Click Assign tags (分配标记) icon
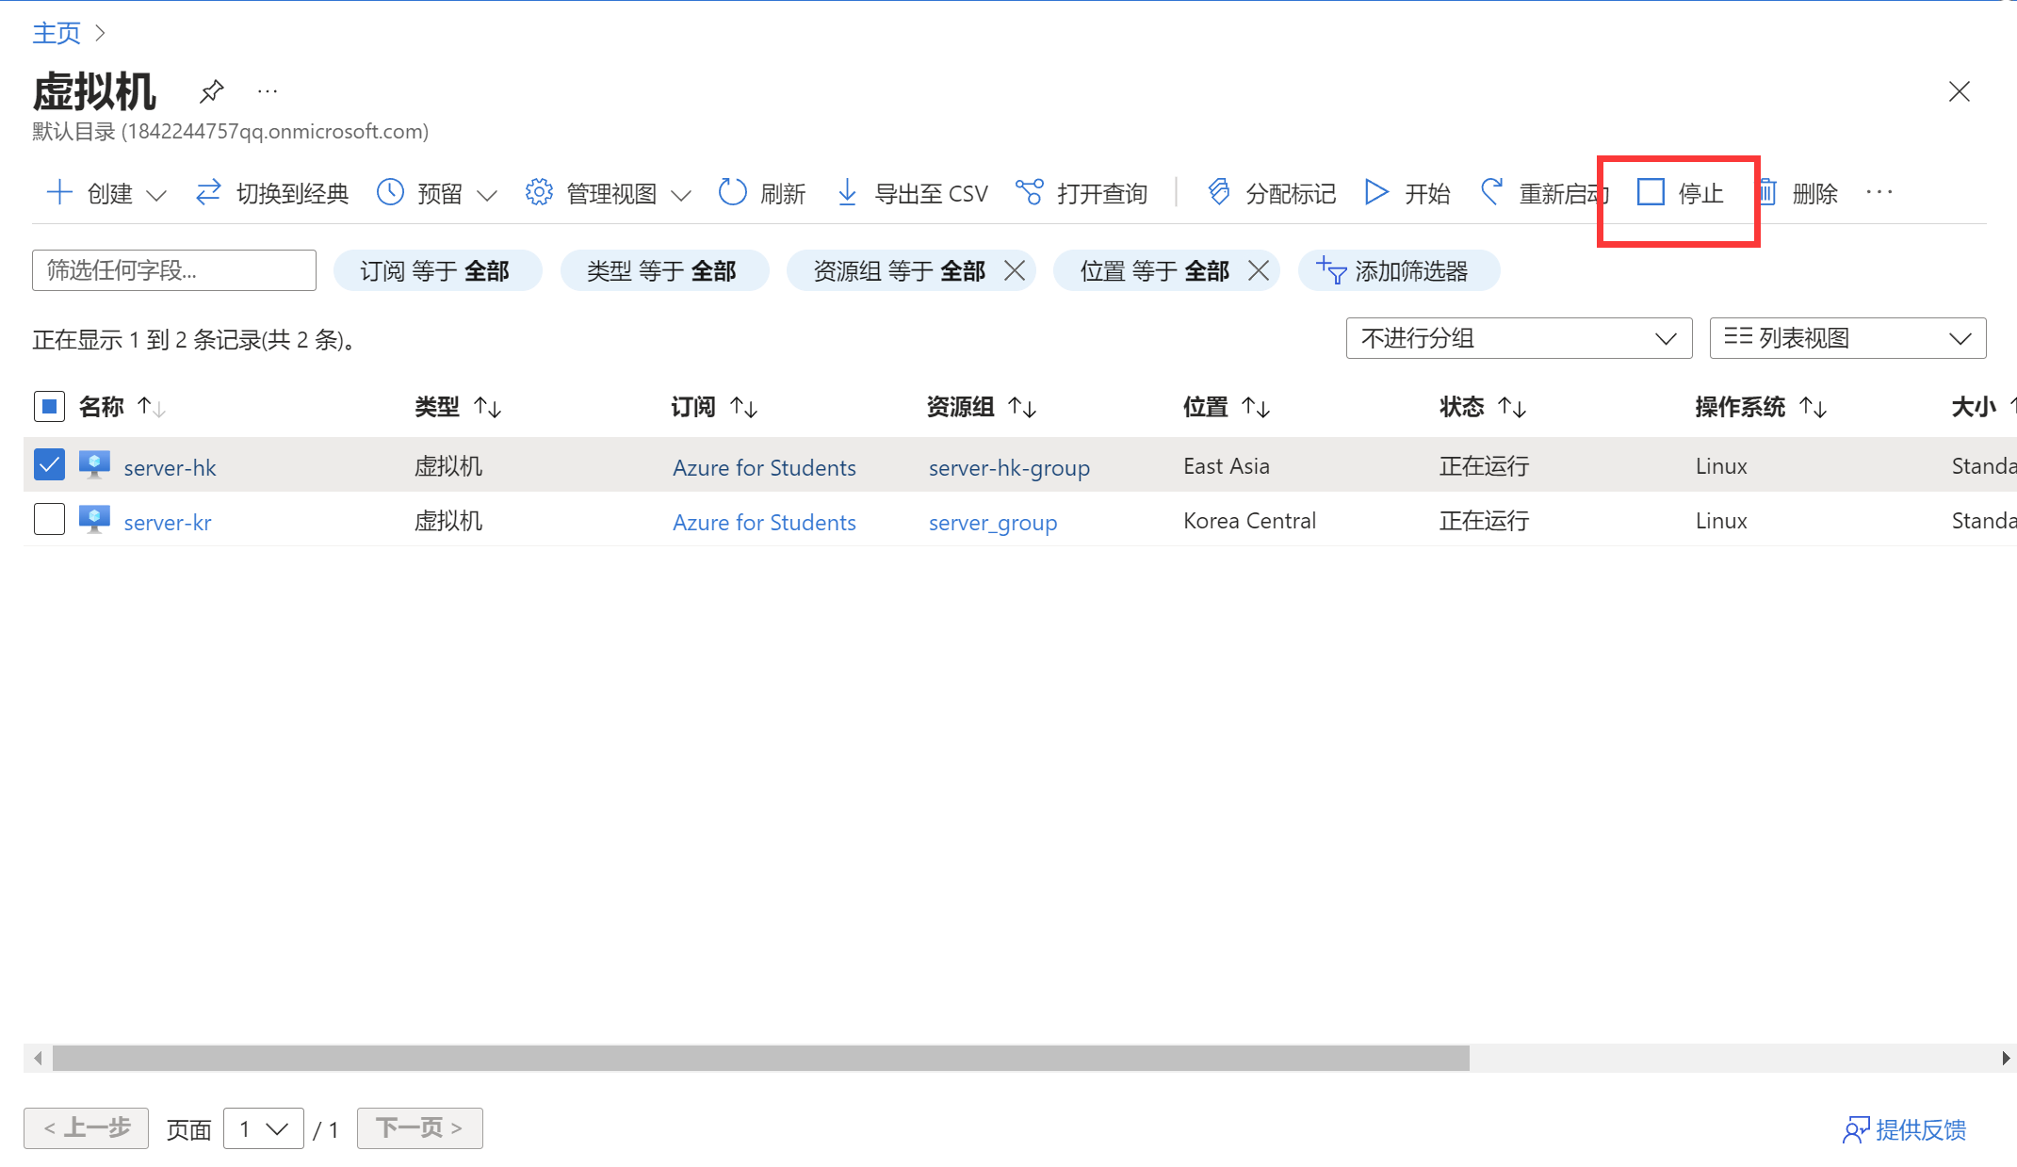2017x1167 pixels. point(1219,193)
